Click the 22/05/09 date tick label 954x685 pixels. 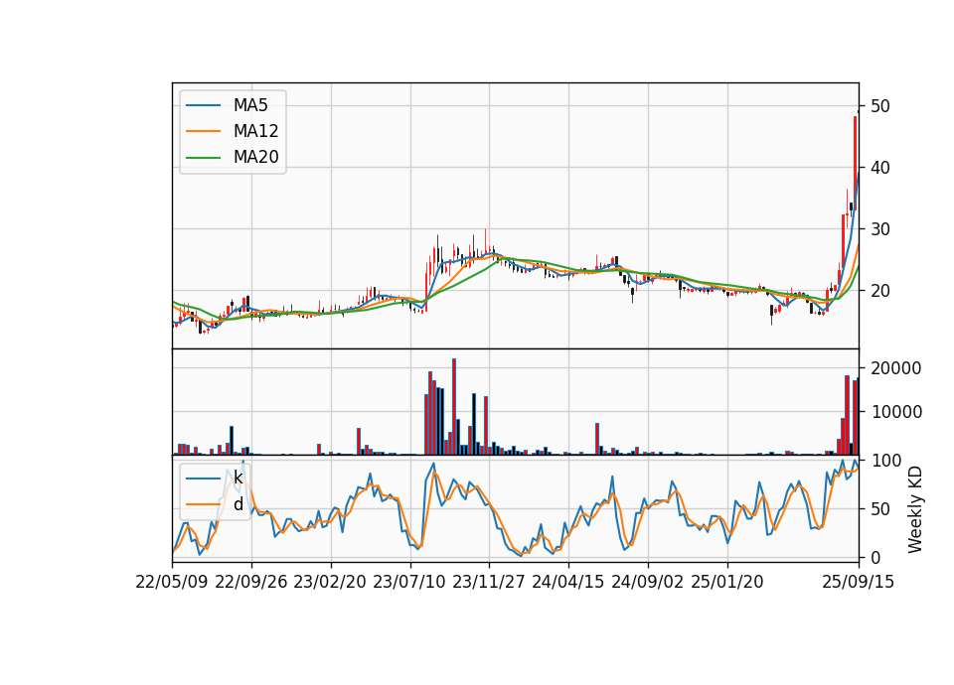tap(172, 582)
